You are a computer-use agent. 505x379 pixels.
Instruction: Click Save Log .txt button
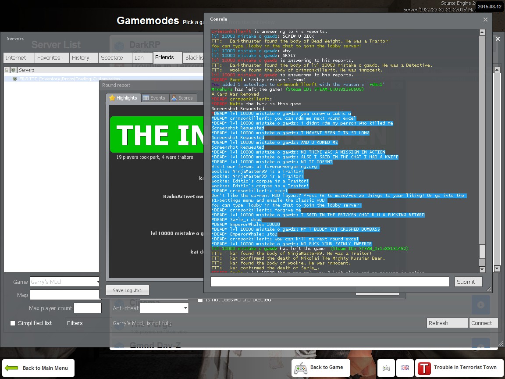click(x=127, y=290)
